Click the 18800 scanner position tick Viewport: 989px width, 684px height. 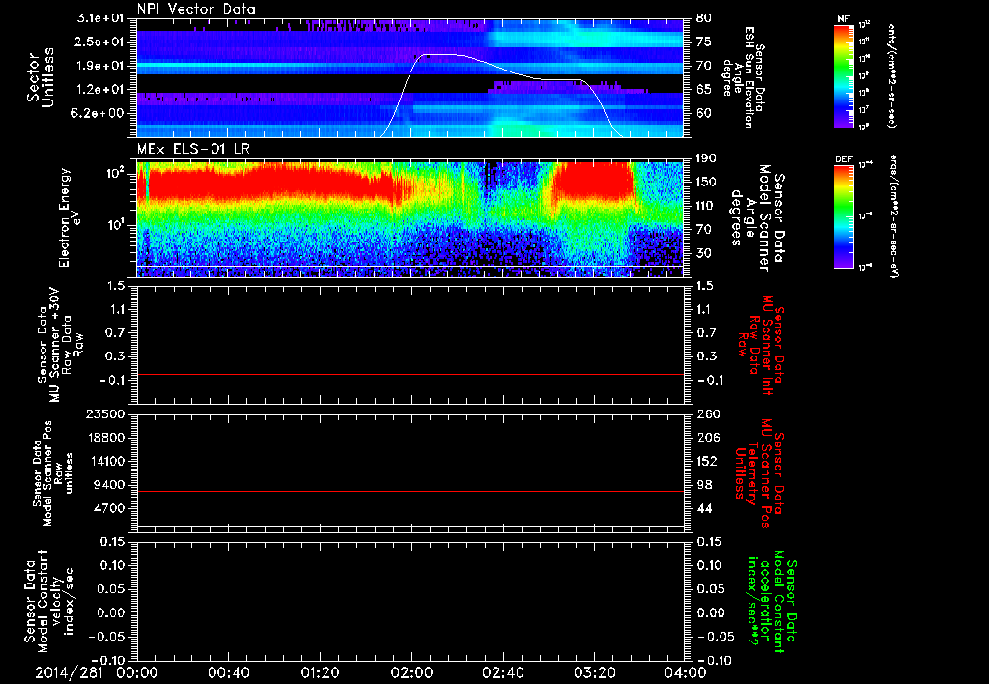[104, 438]
